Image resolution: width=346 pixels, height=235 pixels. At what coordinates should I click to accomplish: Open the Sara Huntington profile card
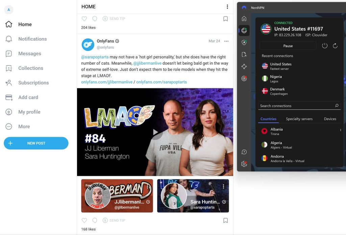pyautogui.click(x=193, y=196)
